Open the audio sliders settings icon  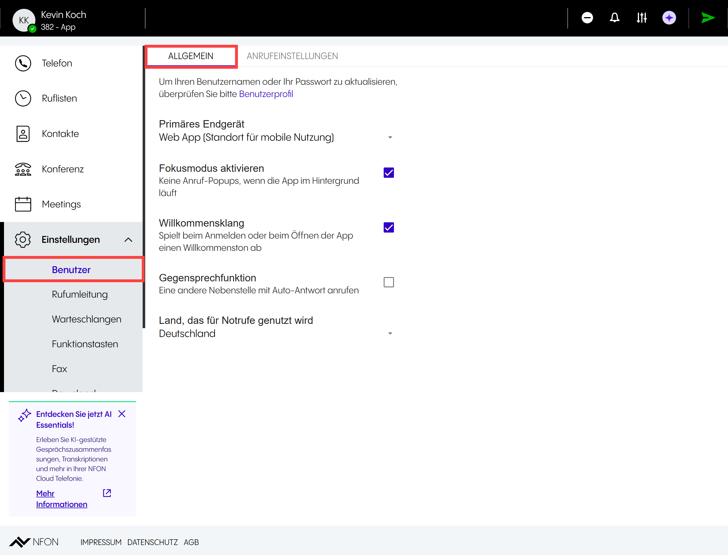click(x=642, y=18)
